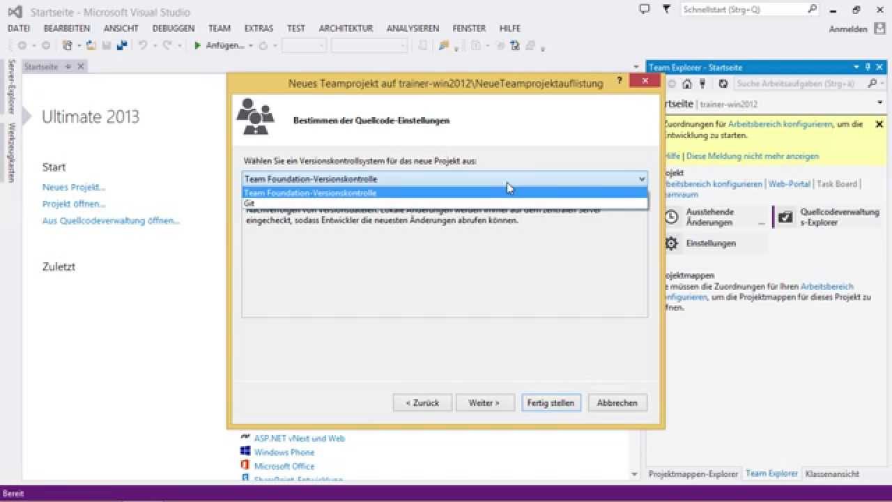Select Team Foundation-Versionskontrolle list option

(445, 193)
